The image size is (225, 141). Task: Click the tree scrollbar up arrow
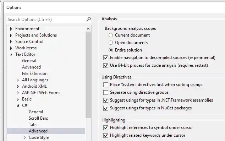pos(88,29)
